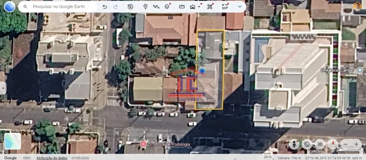Open the map style icon

[x=193, y=6]
